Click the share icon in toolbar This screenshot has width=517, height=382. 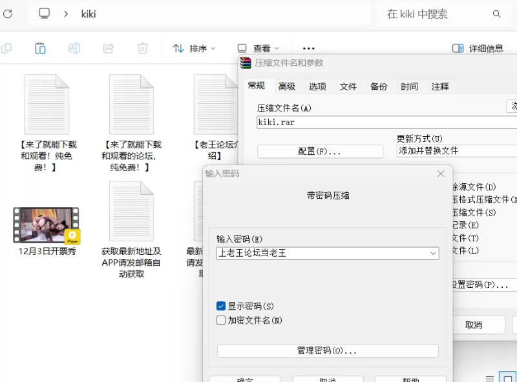click(x=109, y=48)
